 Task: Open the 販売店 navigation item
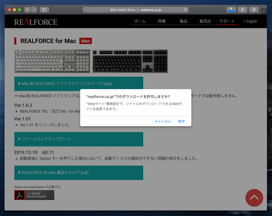205,21
